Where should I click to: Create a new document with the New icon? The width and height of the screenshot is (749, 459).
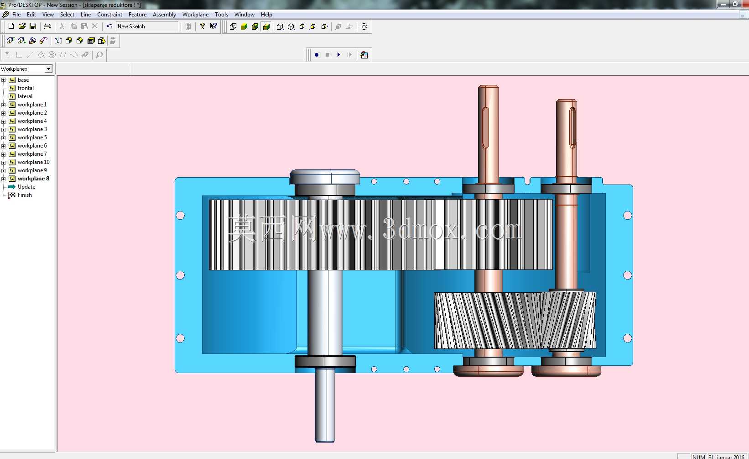click(11, 26)
